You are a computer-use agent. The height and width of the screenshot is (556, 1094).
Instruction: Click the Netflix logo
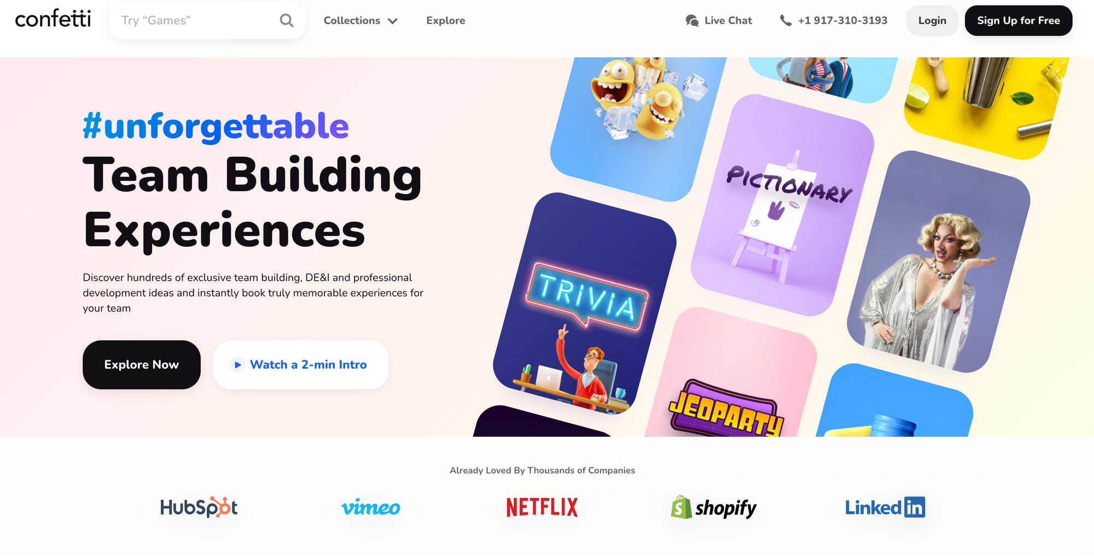pos(542,507)
